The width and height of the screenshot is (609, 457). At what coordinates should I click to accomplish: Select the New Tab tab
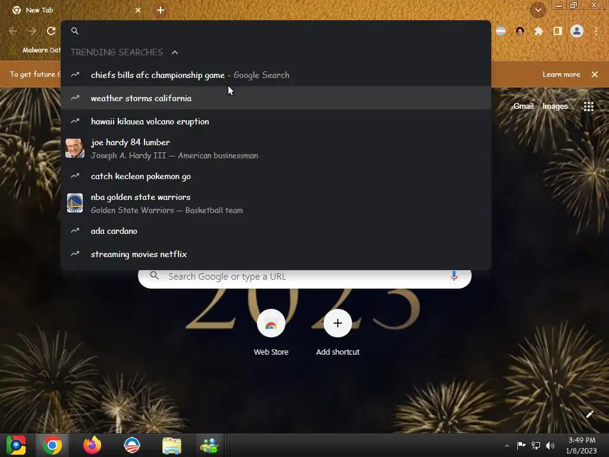(x=76, y=10)
